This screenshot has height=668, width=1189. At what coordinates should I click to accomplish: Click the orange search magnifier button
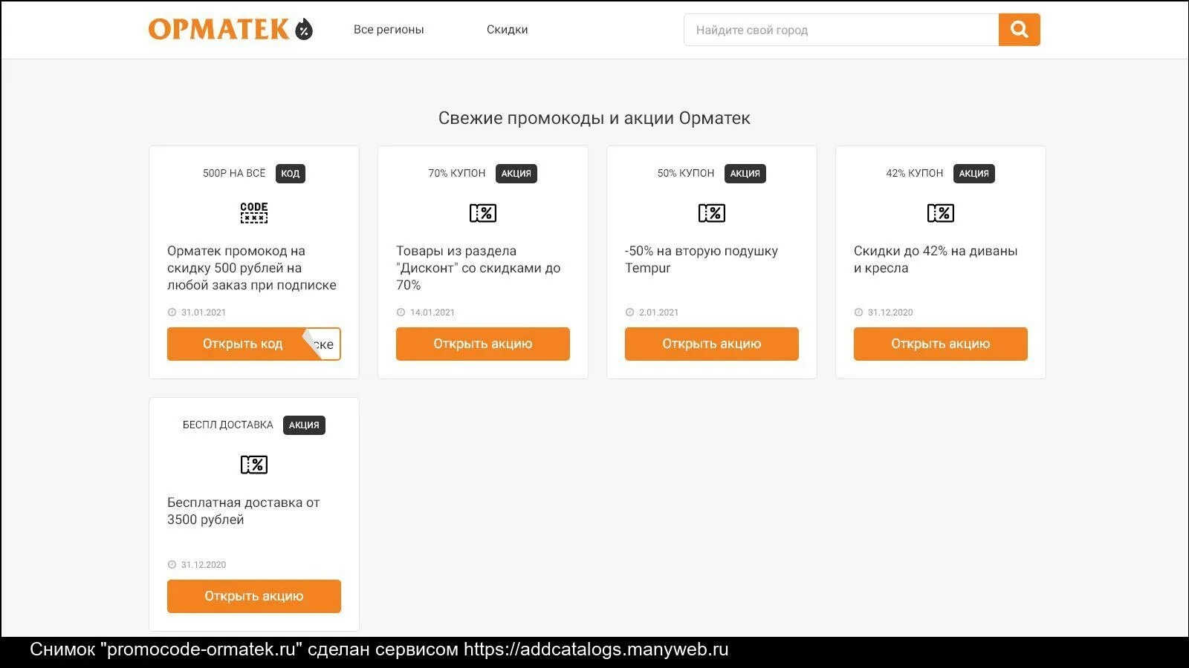[x=1019, y=30]
